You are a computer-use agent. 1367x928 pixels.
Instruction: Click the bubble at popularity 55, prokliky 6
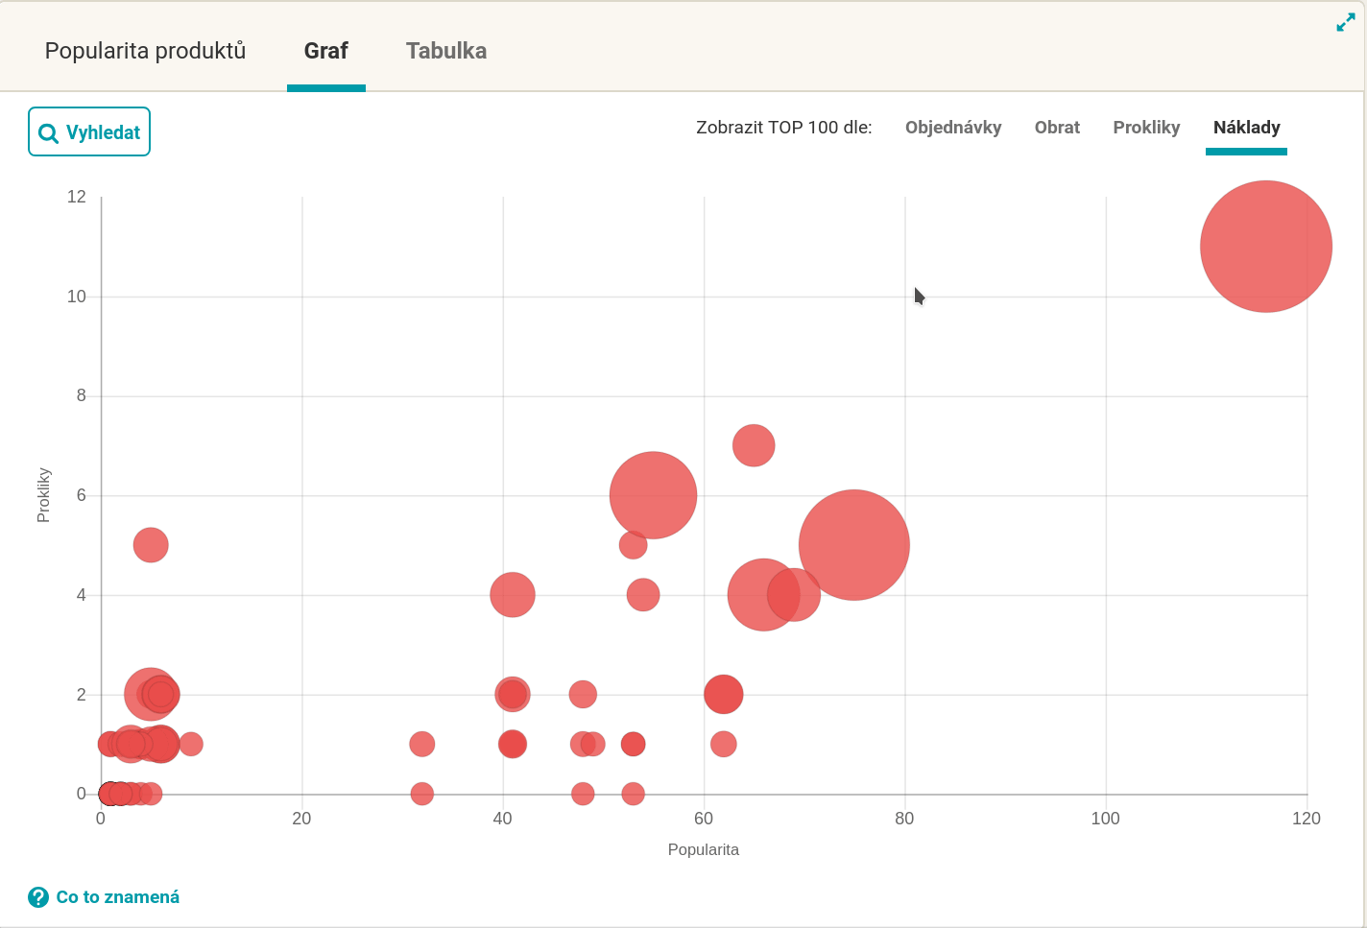[653, 495]
